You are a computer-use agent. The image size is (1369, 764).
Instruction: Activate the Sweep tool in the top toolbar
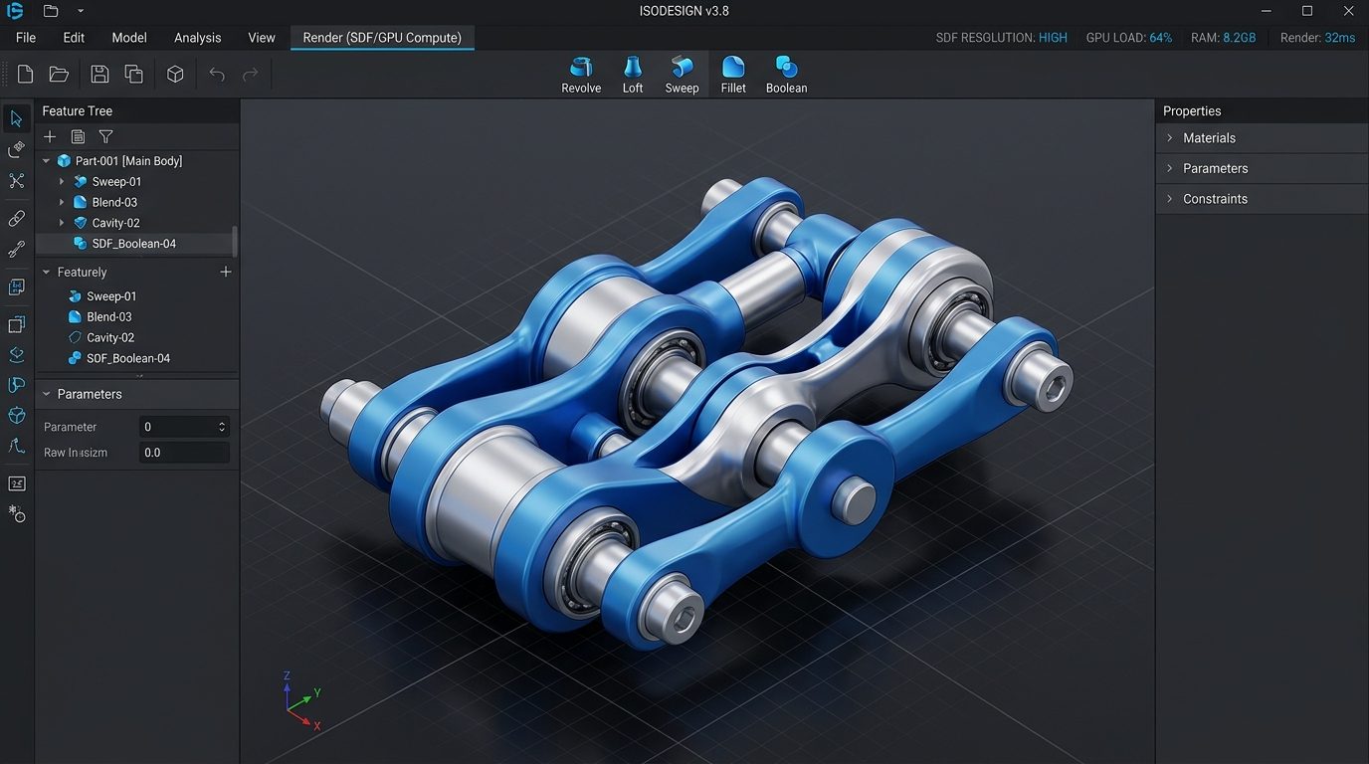[682, 75]
